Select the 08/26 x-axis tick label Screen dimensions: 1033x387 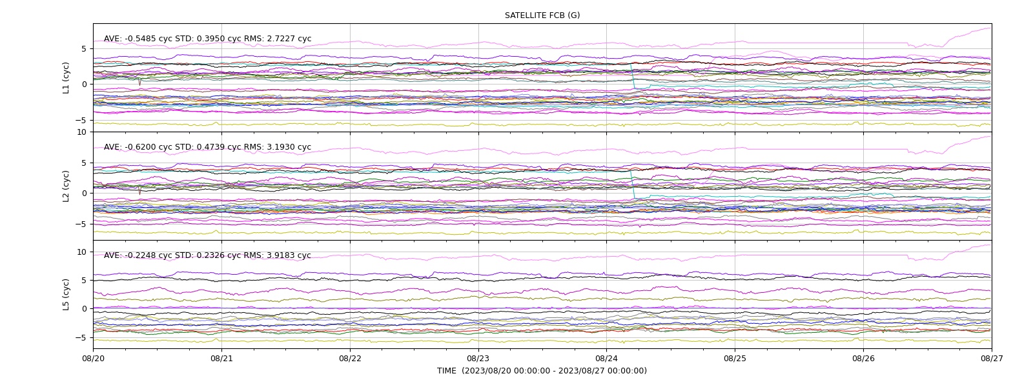coord(863,358)
